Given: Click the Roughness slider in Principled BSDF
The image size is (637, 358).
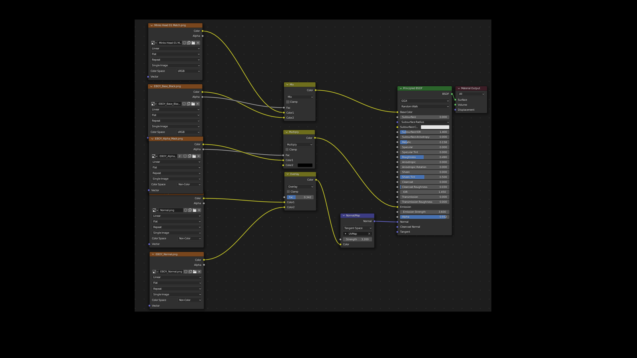Looking at the screenshot, I should (424, 157).
